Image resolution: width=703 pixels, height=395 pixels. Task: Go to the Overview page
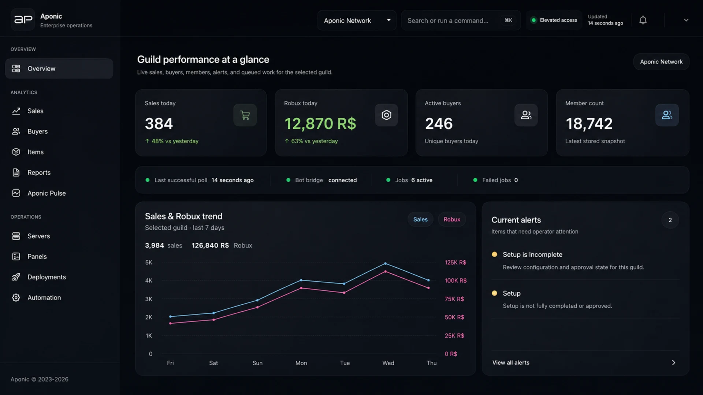coord(59,68)
